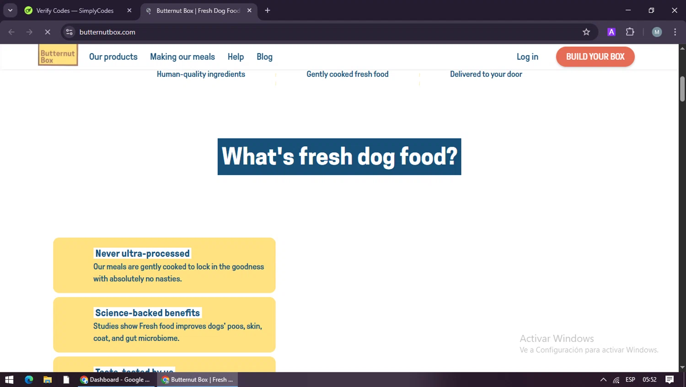Open the blank document taskbar icon
The width and height of the screenshot is (686, 387).
coord(66,380)
